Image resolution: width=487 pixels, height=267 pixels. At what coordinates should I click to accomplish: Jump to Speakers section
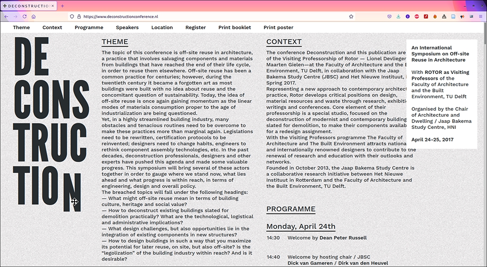(127, 27)
